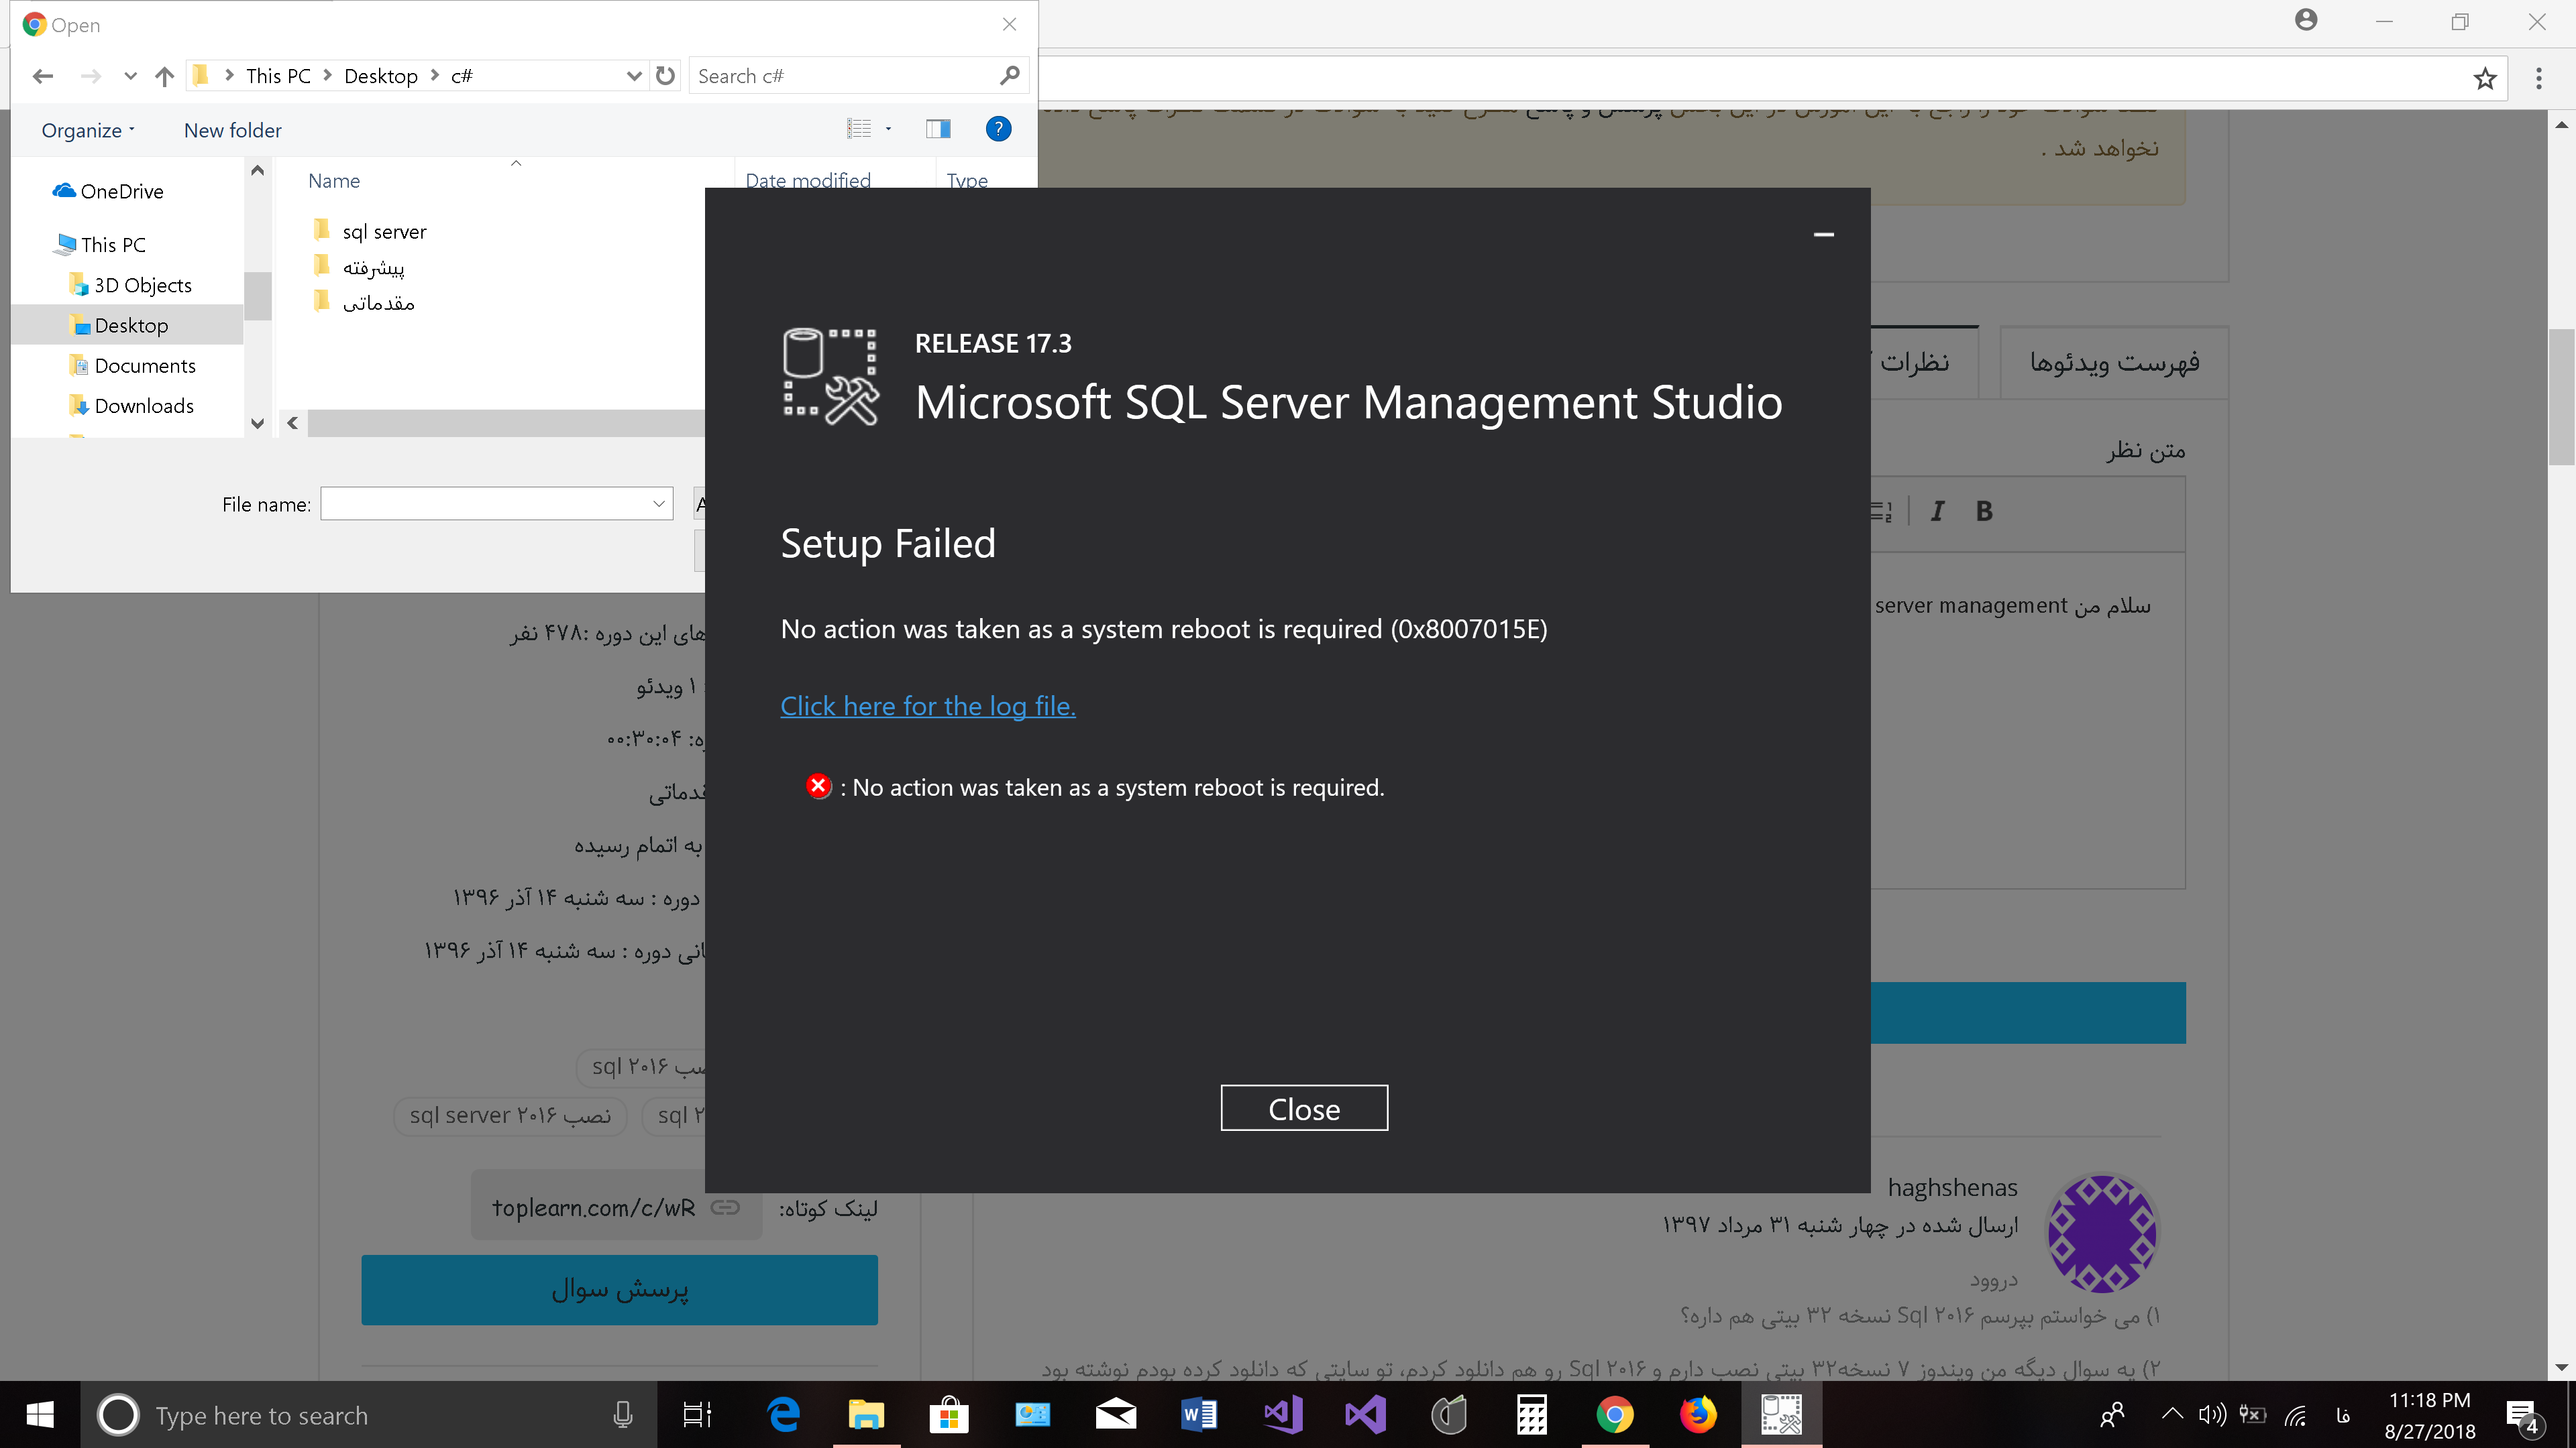Open Help in the Open dialog
2576x1448 pixels.
click(998, 129)
